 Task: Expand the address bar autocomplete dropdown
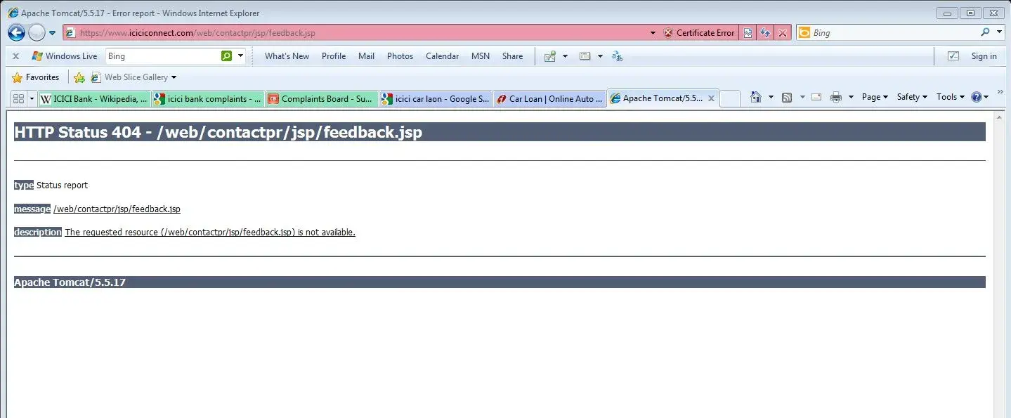pos(653,33)
